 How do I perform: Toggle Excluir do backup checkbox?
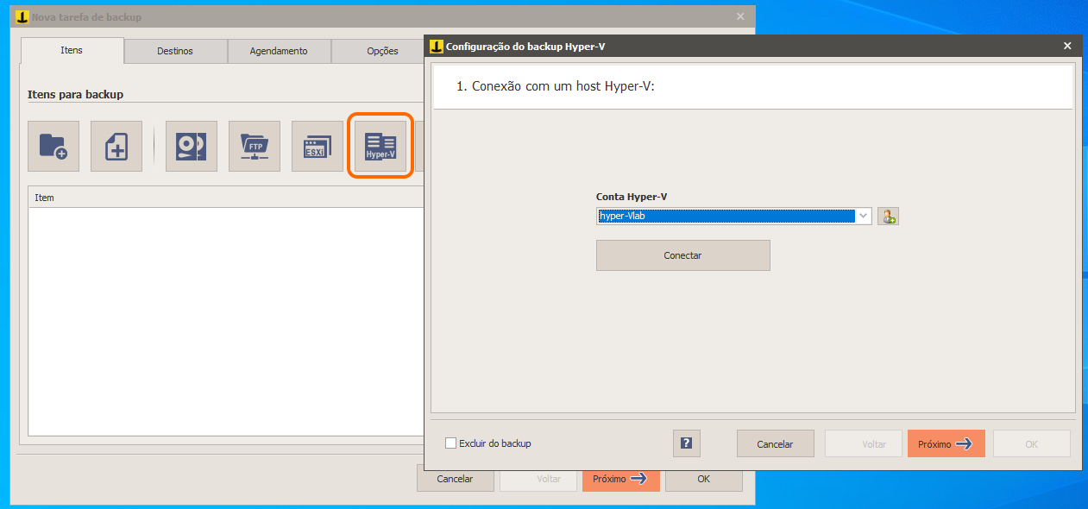(x=450, y=443)
